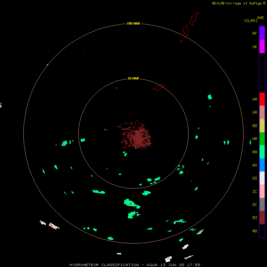Image resolution: width=267 pixels, height=267 pixels.
Task: Click the WS legend label
Action: click(x=255, y=165)
